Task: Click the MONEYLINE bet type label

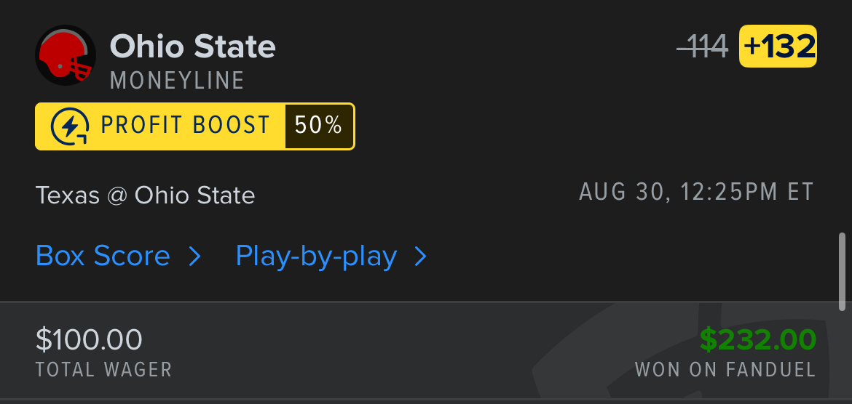Action: click(177, 81)
